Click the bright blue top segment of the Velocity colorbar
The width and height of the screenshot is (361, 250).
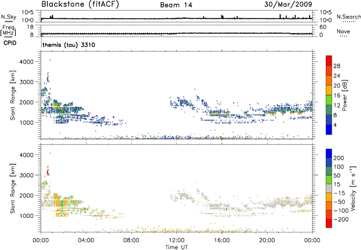tap(329, 153)
